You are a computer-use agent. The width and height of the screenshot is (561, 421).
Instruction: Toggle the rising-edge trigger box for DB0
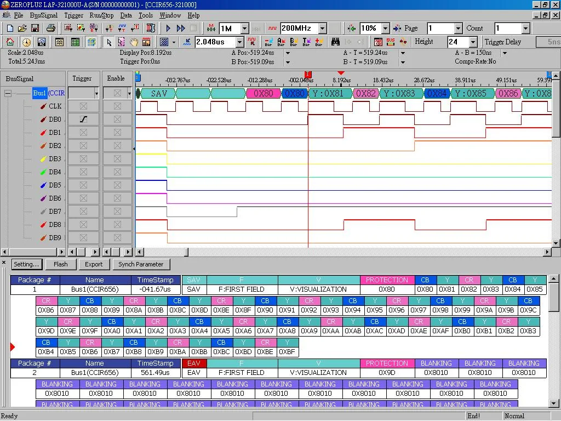pos(83,119)
